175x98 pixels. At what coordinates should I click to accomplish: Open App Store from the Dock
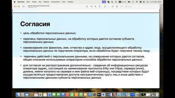coord(90,95)
